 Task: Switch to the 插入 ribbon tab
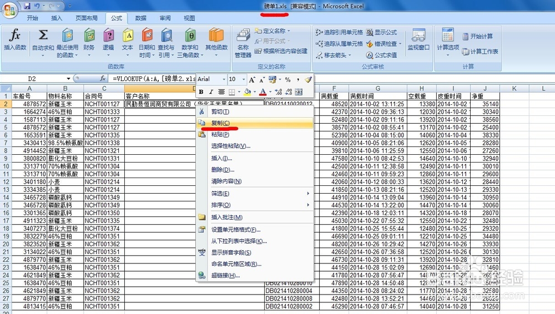point(56,18)
